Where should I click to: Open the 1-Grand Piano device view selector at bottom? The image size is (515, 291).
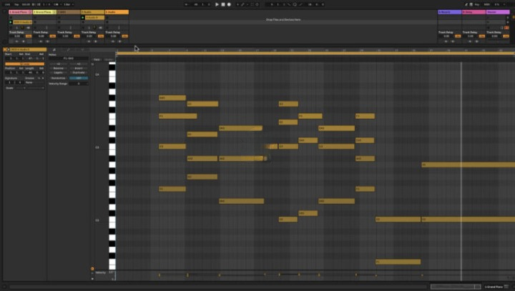[x=495, y=287]
